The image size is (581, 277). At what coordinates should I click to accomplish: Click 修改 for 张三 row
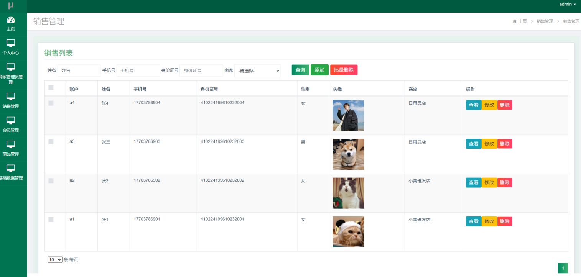point(489,144)
